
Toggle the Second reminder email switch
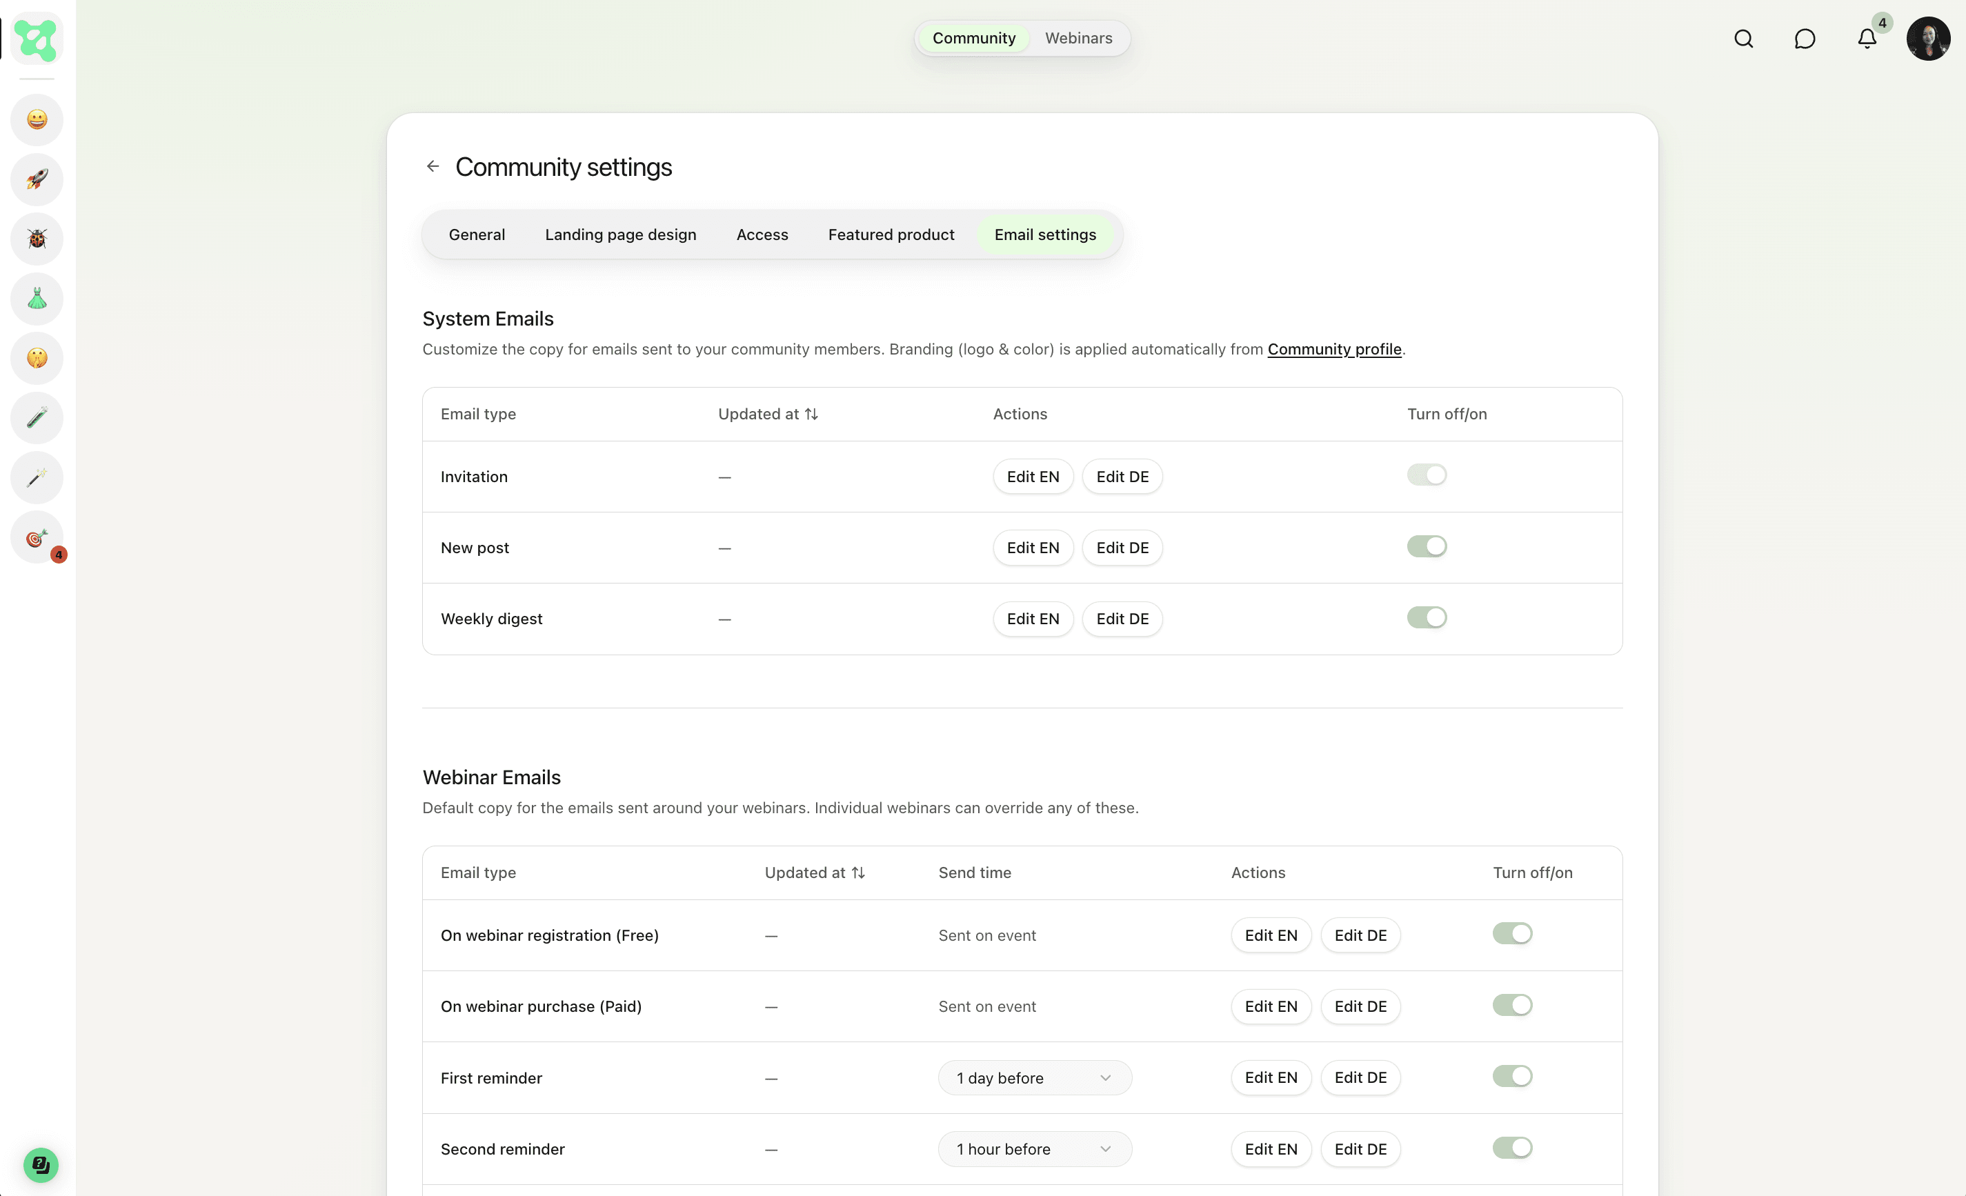[1513, 1148]
